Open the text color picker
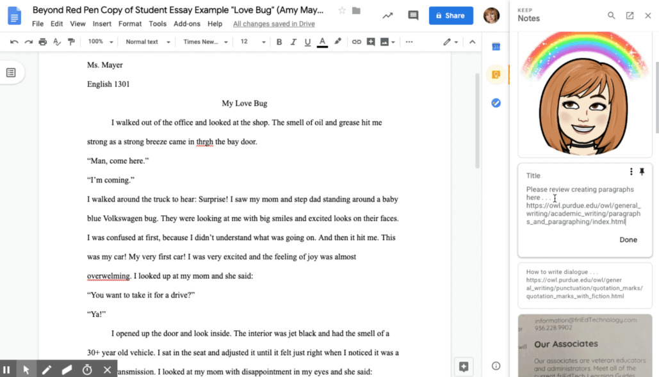Viewport: 659px width, 377px height. pos(322,42)
